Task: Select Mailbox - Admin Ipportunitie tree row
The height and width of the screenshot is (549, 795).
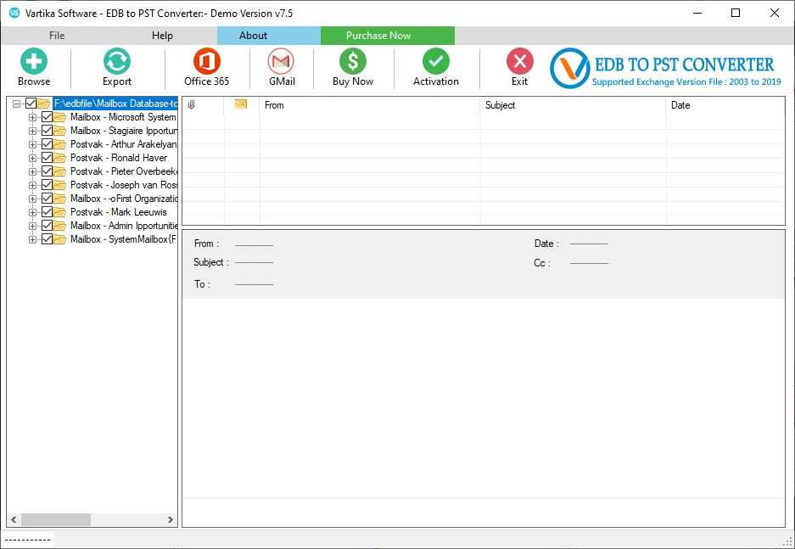Action: click(124, 226)
